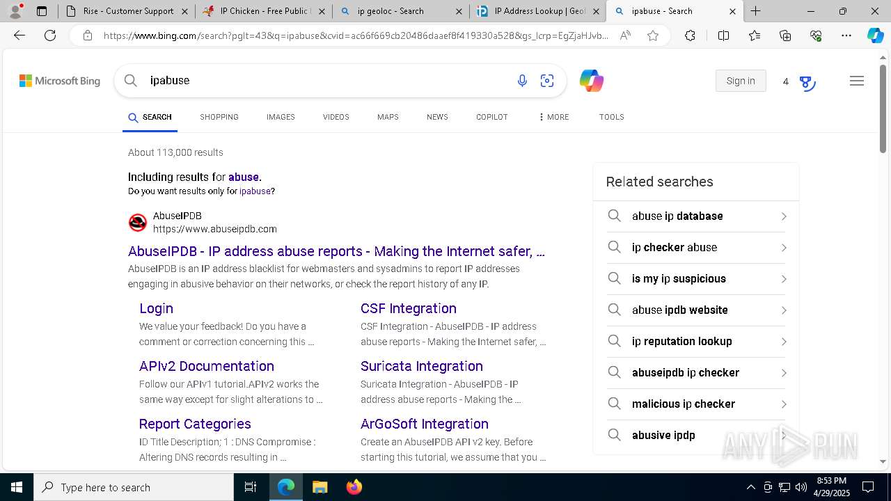
Task: Open Copilot colorful logo beside search box
Action: 592,81
